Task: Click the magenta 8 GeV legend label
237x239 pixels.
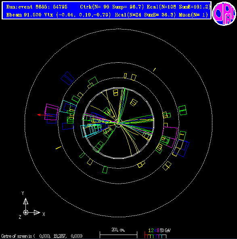Action: [x=158, y=231]
